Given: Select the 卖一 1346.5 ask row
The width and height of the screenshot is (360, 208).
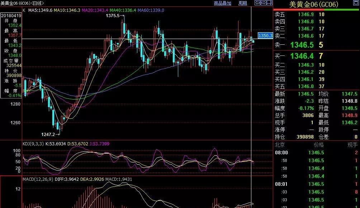Looking at the screenshot, I should (316, 45).
